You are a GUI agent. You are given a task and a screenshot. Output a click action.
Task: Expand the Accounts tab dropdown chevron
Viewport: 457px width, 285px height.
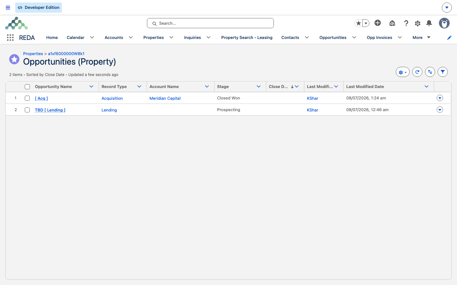131,37
